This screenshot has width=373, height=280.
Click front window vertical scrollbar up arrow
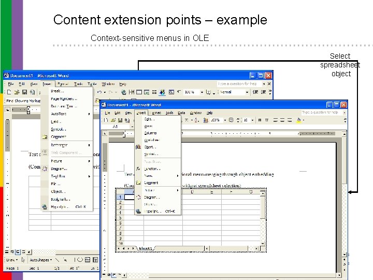pos(344,134)
